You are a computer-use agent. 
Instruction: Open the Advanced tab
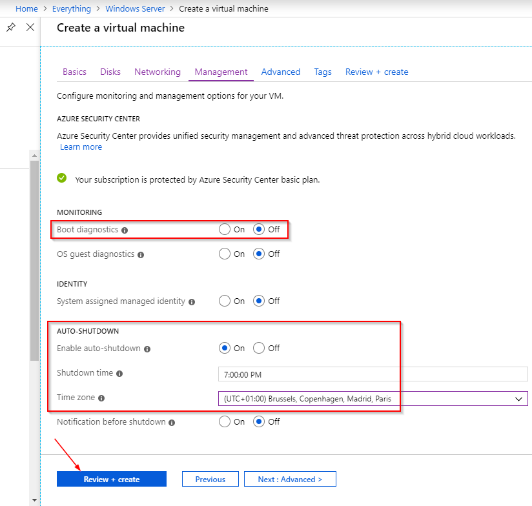coord(281,72)
